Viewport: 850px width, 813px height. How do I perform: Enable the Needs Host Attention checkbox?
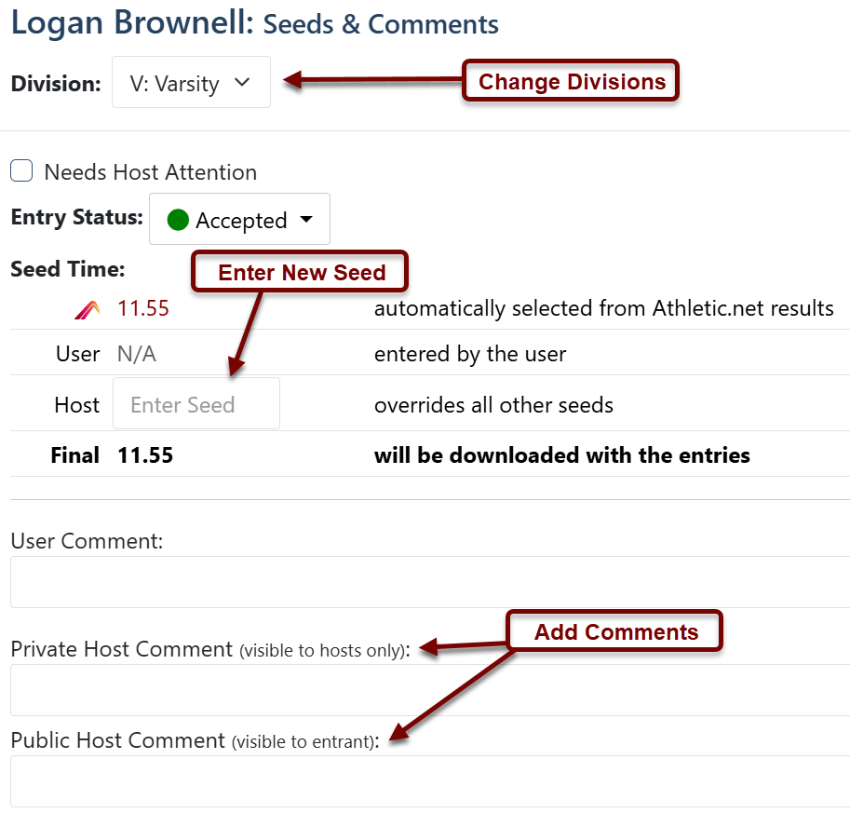[21, 170]
